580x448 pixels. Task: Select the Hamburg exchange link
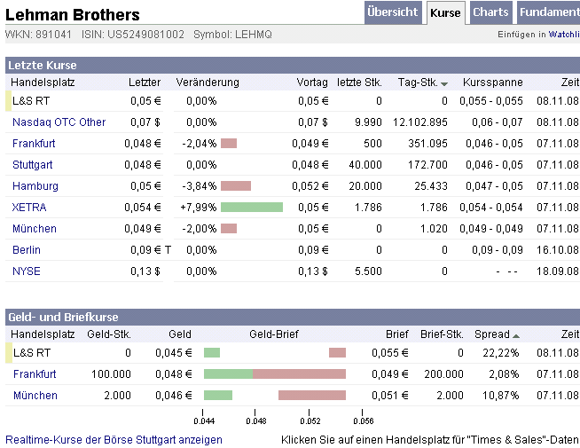click(35, 186)
